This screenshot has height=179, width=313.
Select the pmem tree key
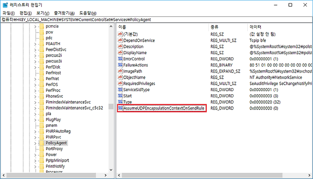[51, 125]
